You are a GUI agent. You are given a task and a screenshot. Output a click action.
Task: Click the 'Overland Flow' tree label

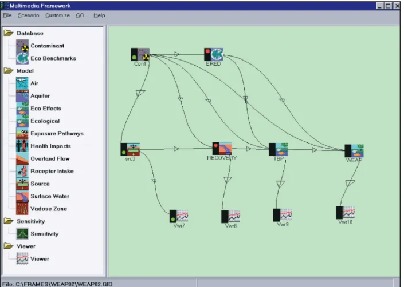pos(50,158)
